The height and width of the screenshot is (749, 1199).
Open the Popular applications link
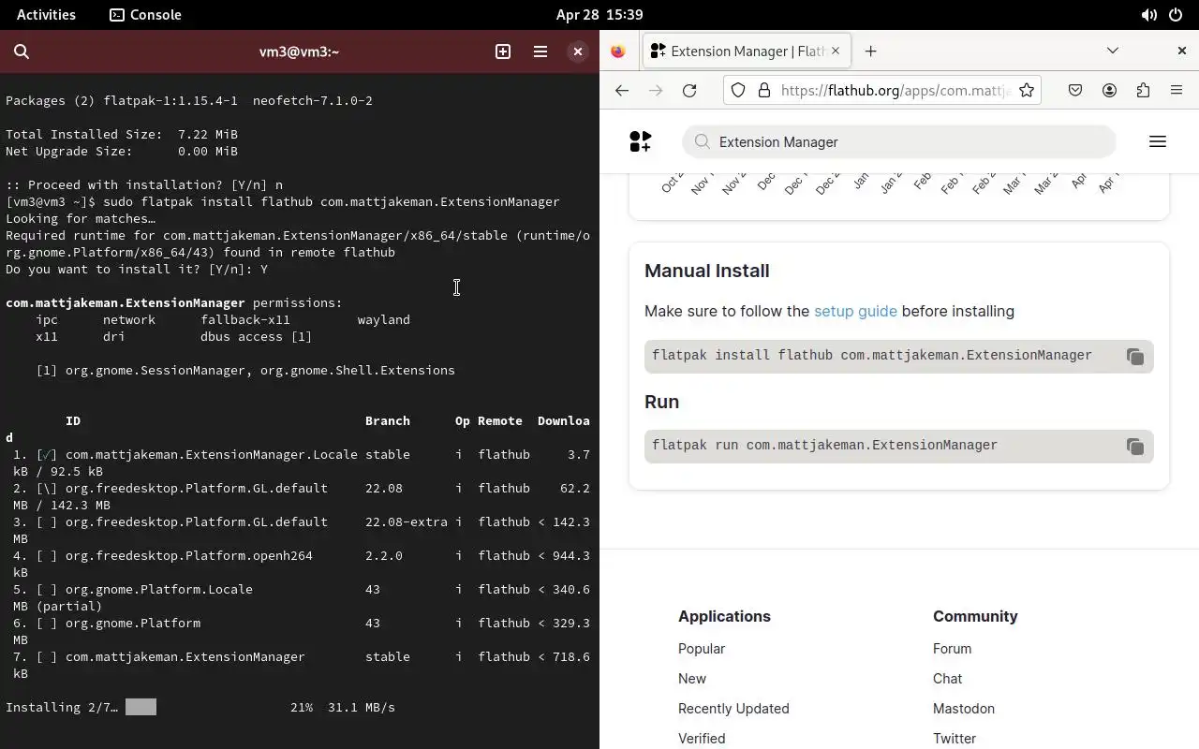coord(702,648)
